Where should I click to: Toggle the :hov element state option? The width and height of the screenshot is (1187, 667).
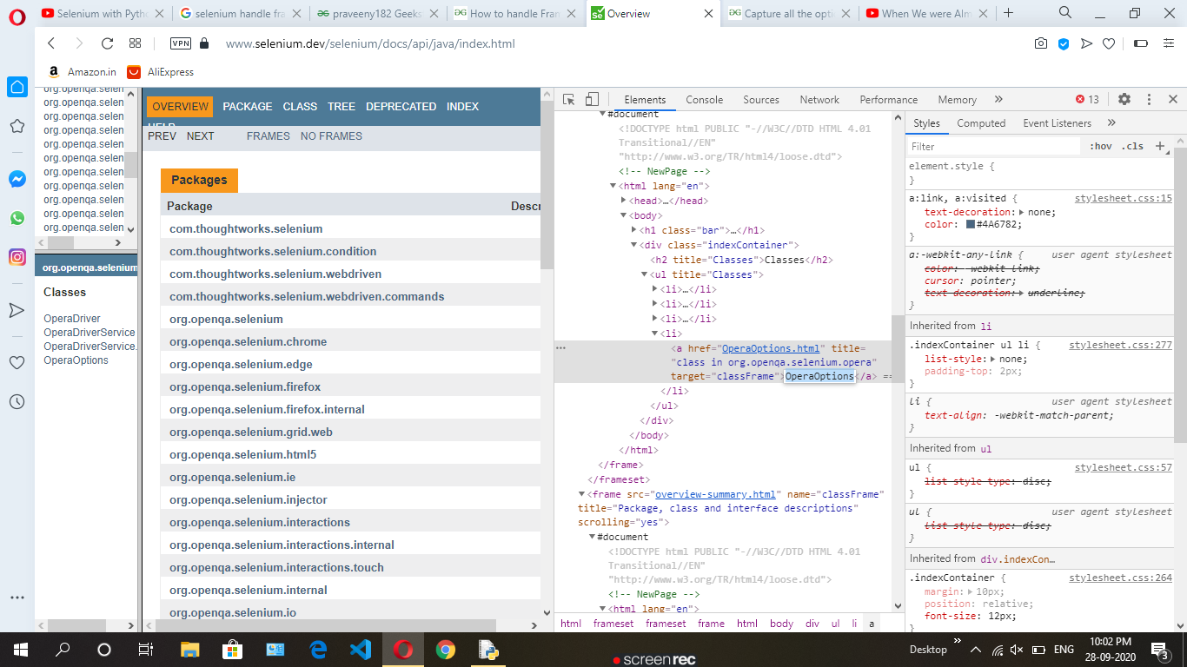[x=1100, y=147]
